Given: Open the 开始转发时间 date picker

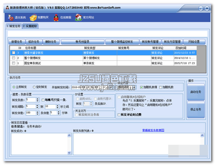Looking at the screenshot, I should coord(111,87).
